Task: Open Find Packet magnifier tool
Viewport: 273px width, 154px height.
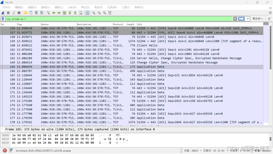Action: coord(48,13)
